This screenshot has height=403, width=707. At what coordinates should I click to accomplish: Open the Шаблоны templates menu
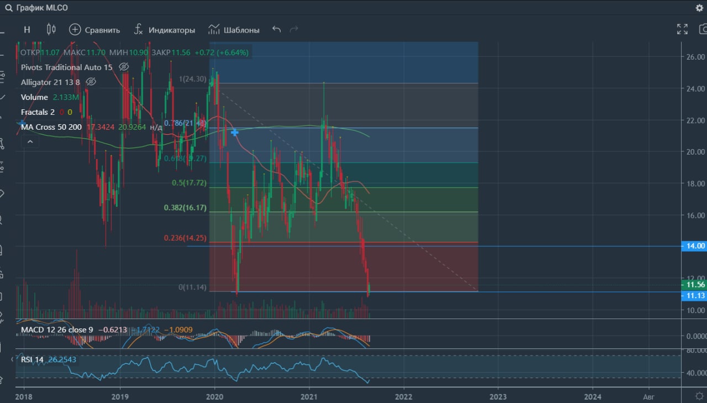click(234, 30)
